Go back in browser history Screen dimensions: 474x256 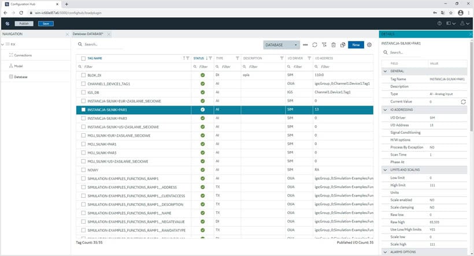(5, 13)
